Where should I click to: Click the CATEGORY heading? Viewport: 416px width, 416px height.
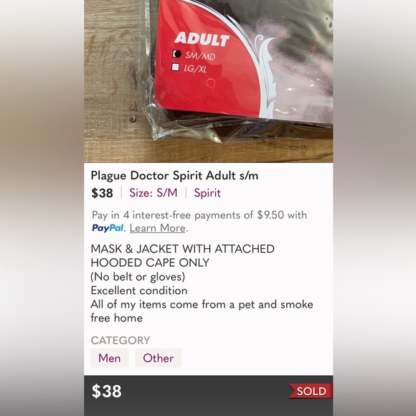(120, 341)
